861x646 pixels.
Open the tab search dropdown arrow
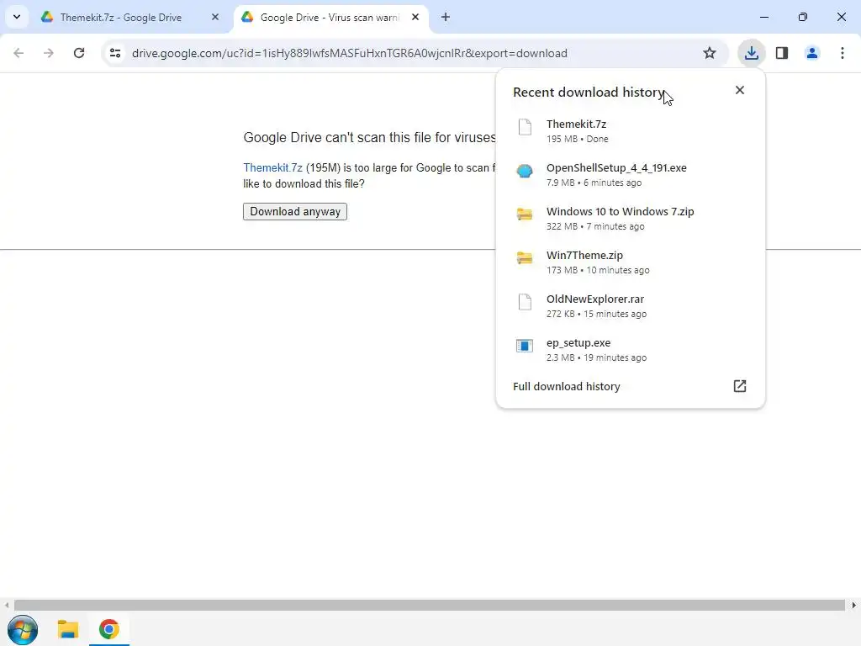17,17
